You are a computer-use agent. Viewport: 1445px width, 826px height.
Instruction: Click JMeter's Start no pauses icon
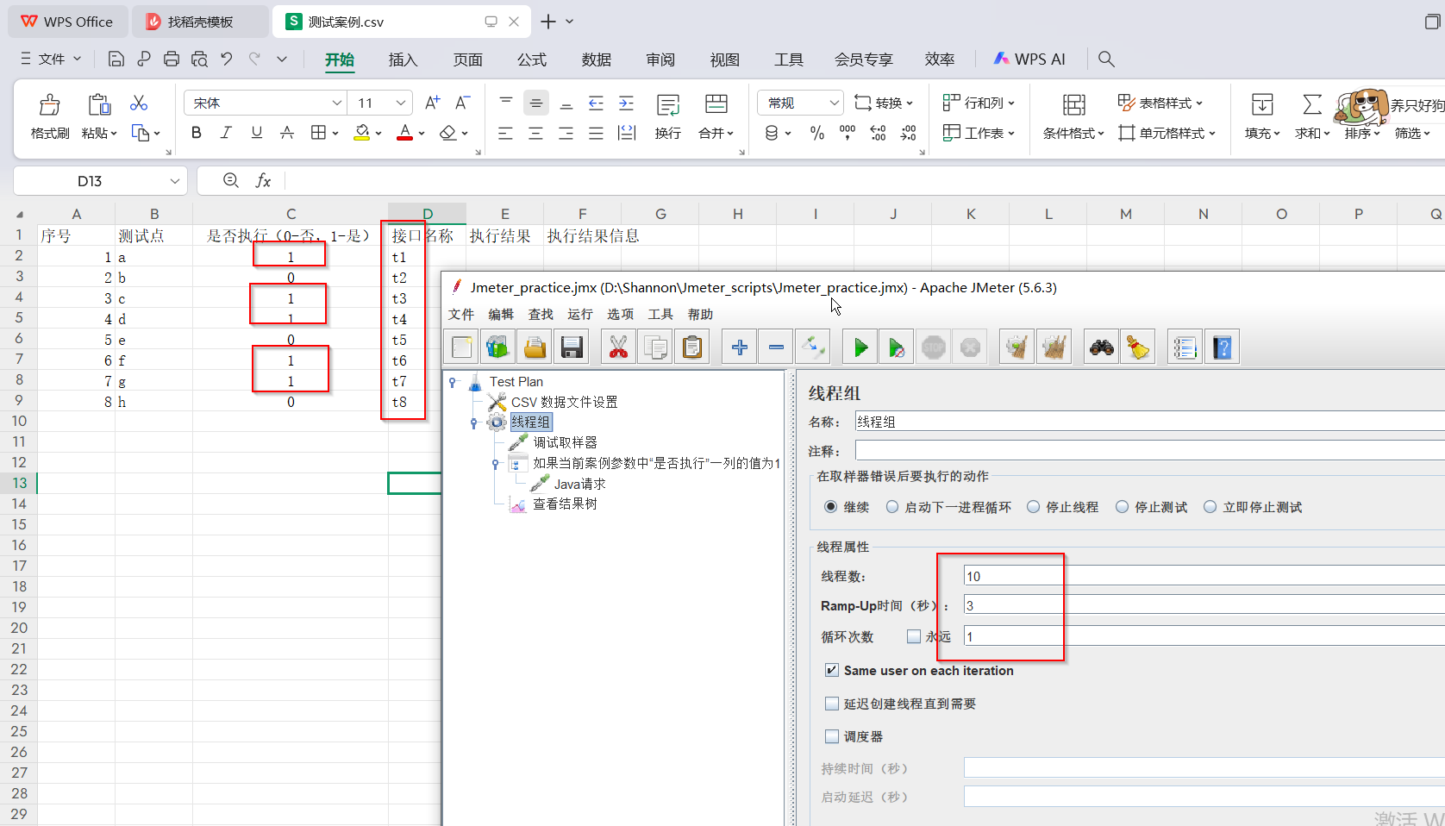coord(897,347)
